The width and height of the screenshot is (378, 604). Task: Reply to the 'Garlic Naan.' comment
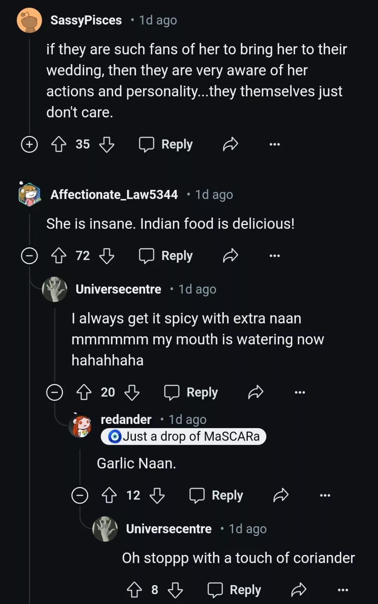pos(217,495)
